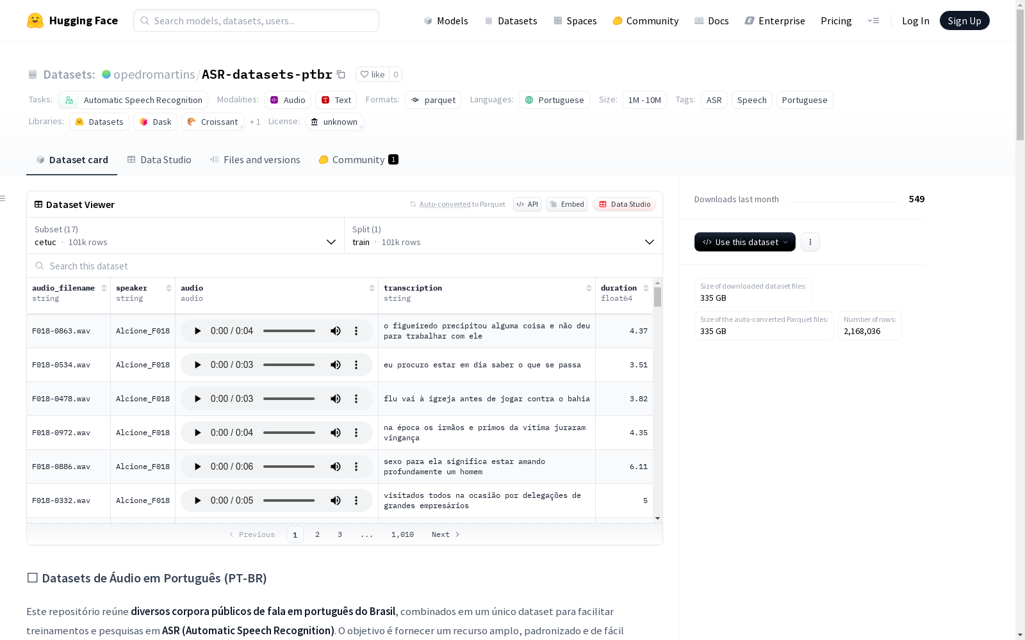Screen dimensions: 1025x640
Task: Open Spaces in top navigation
Action: click(575, 20)
